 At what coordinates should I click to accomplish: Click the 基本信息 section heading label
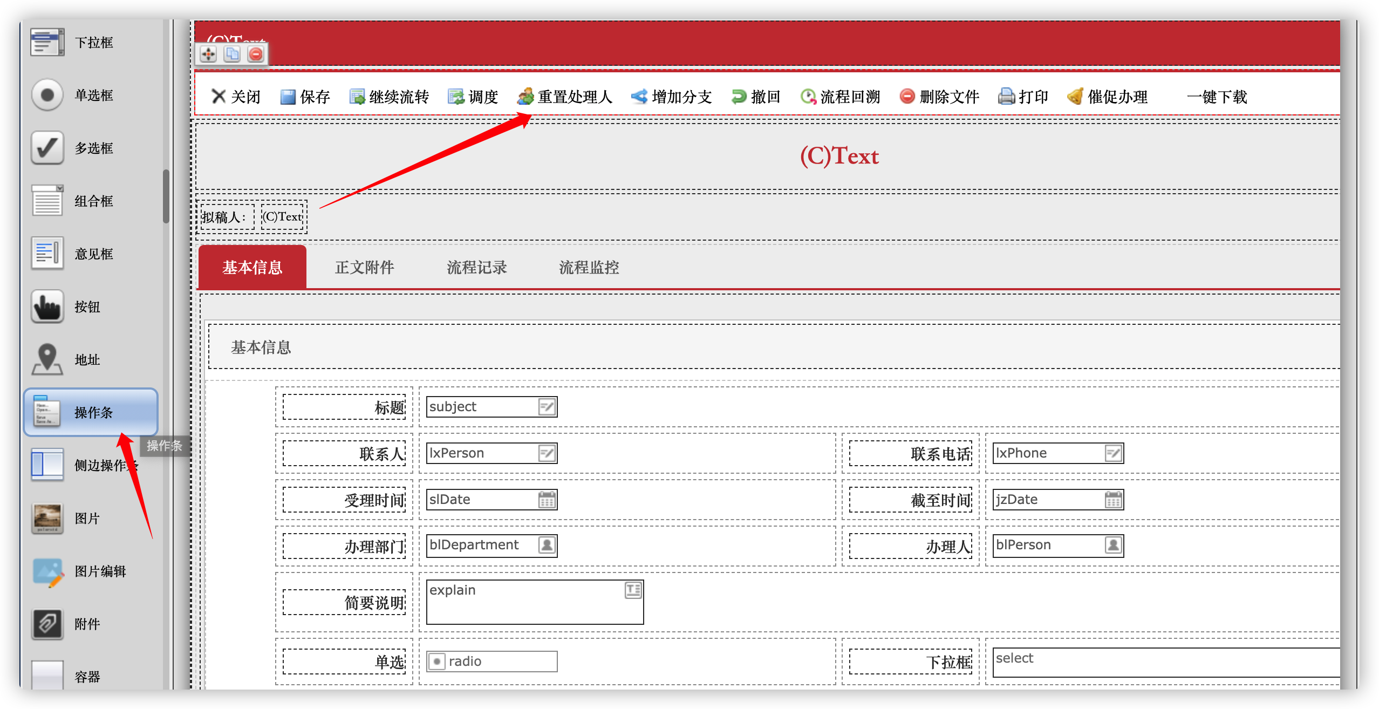tap(261, 347)
